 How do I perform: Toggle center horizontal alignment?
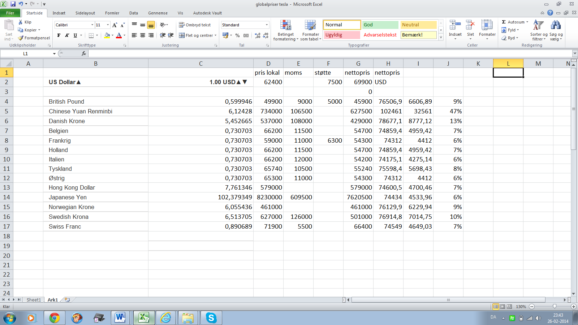point(143,35)
